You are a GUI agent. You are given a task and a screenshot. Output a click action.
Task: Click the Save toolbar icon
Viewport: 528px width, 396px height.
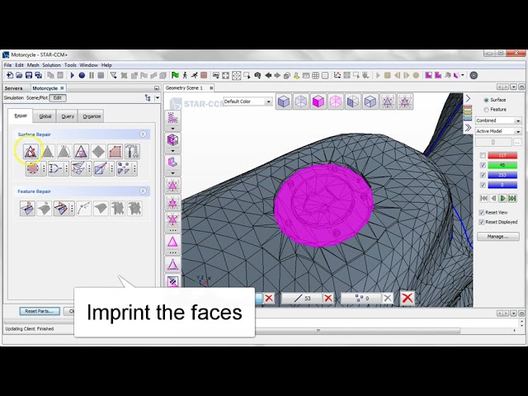(x=29, y=75)
